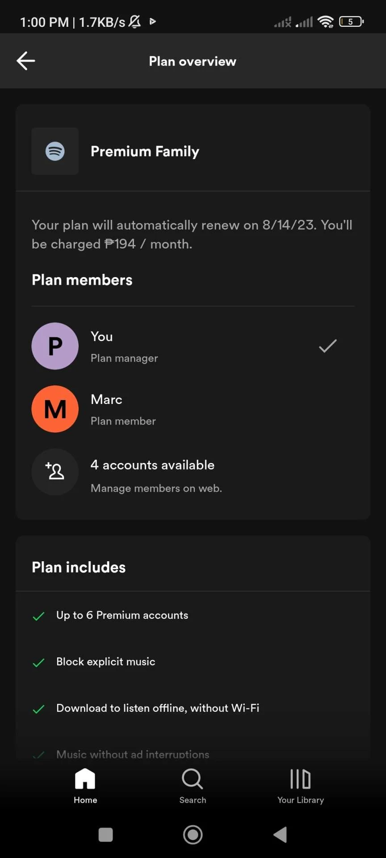386x858 pixels.
Task: Tap the Plan includes heading
Action: tap(79, 567)
